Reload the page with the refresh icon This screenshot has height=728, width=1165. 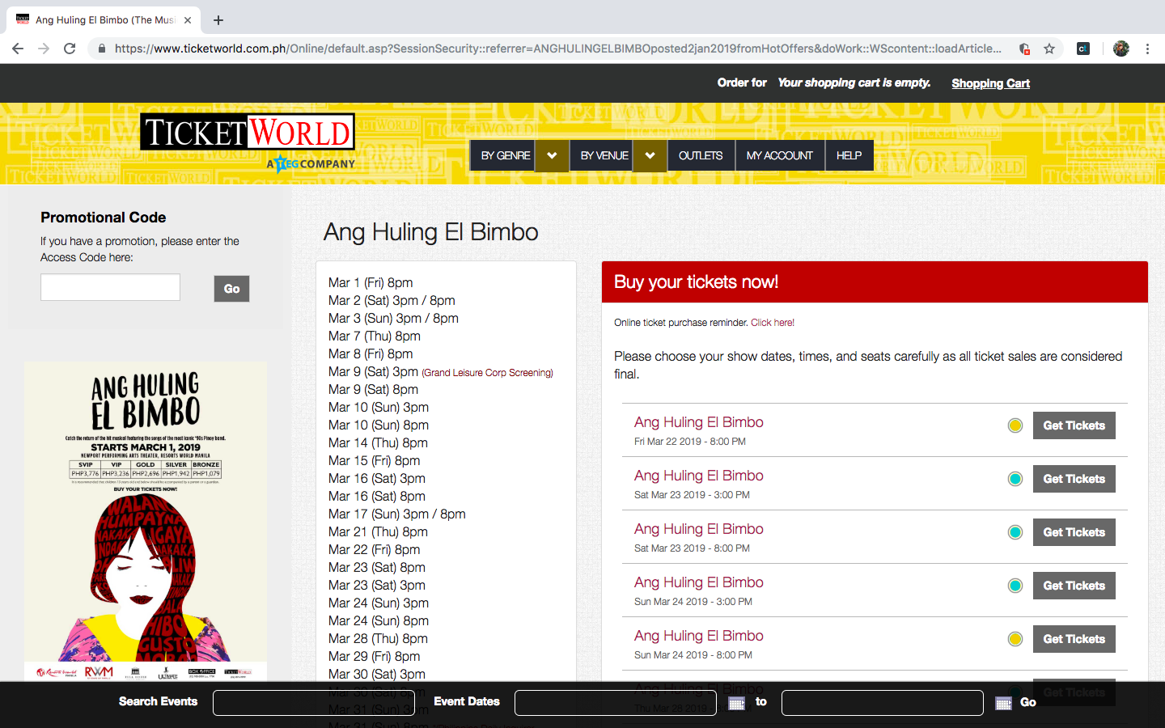point(70,49)
